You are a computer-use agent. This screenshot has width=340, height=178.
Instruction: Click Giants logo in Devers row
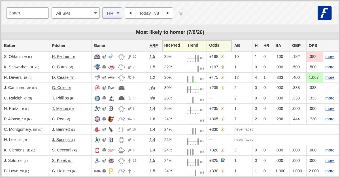tap(111, 77)
